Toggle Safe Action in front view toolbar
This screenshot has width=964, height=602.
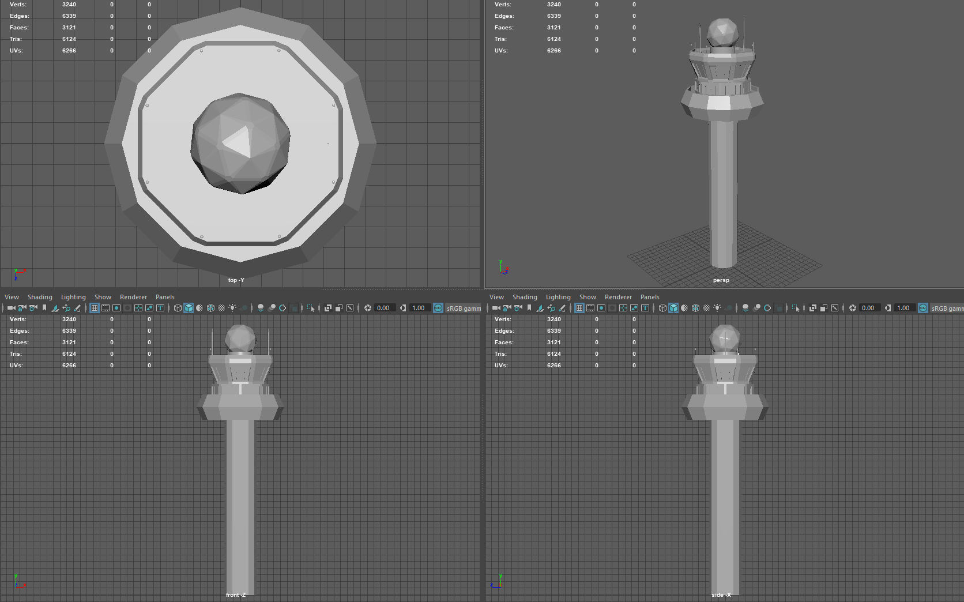click(149, 308)
